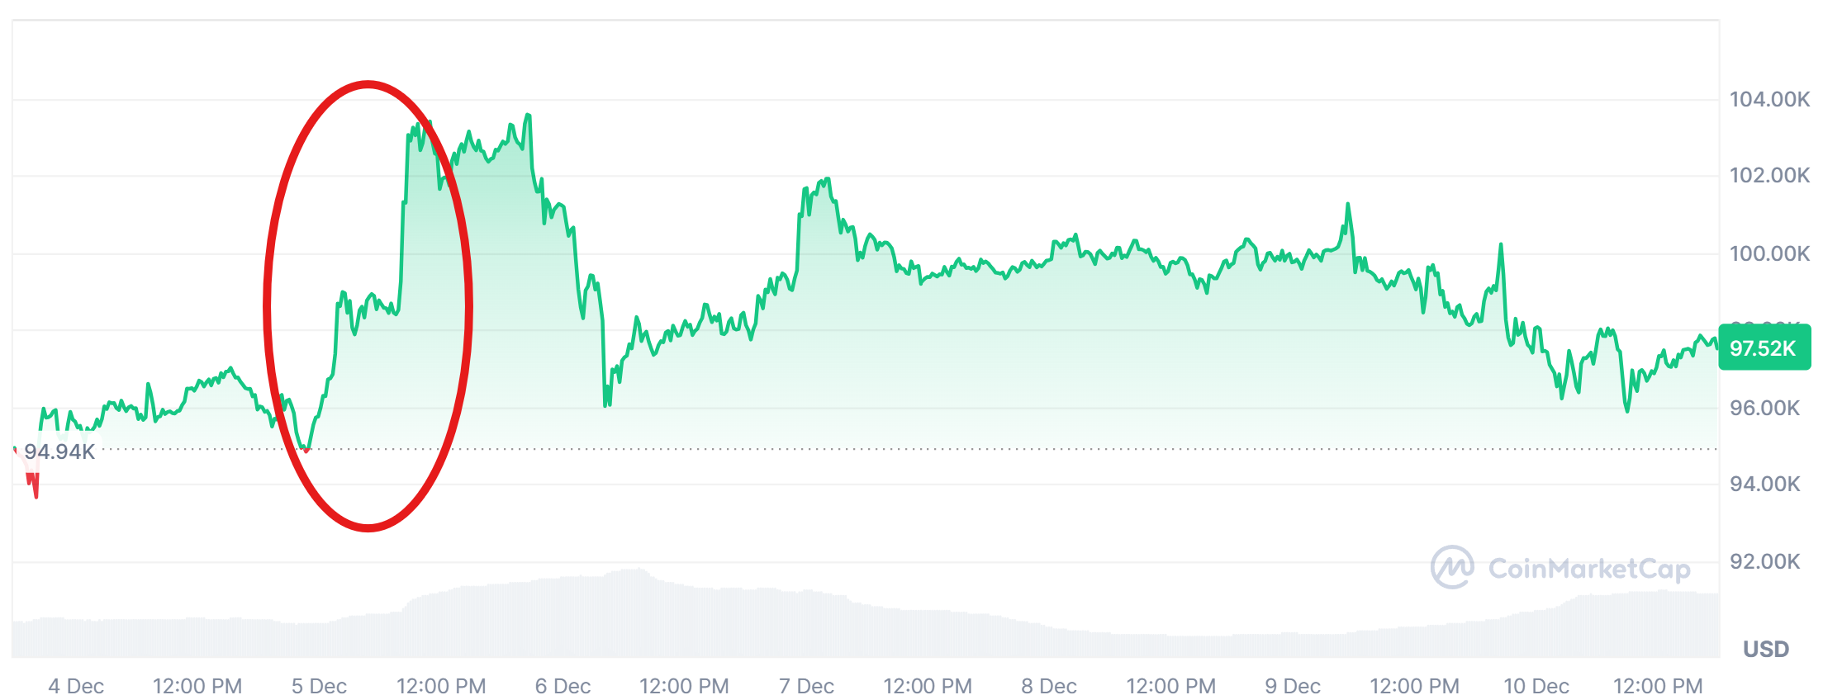Click the 94.00K price axis label

(1764, 484)
